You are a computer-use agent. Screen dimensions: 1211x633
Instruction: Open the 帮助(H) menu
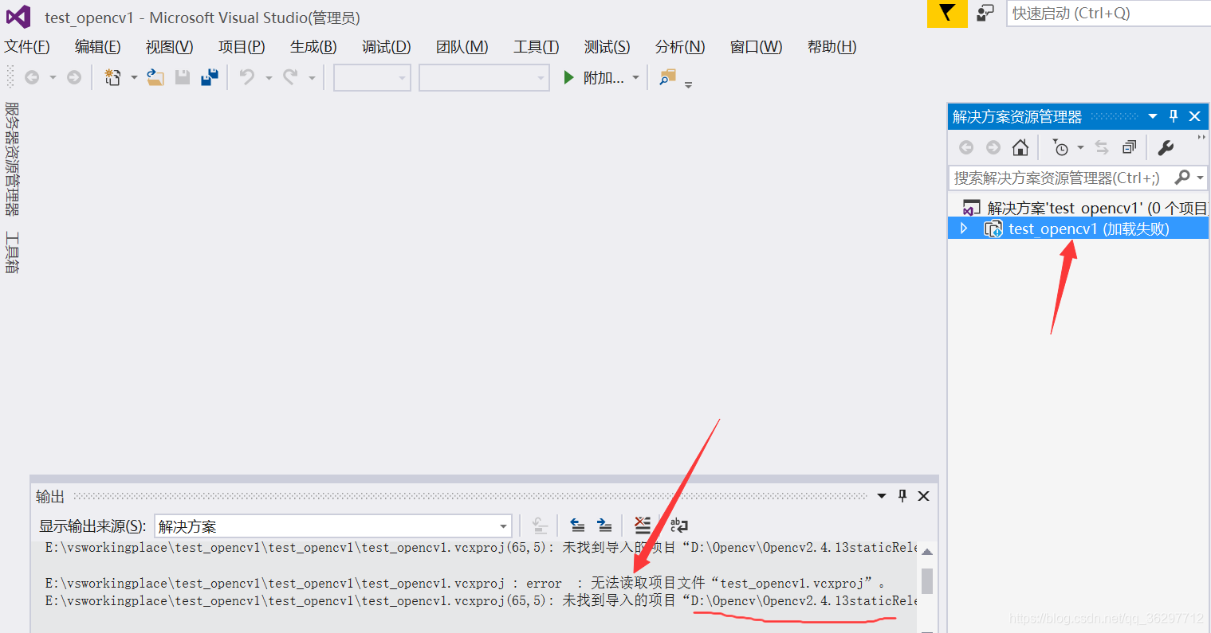pyautogui.click(x=832, y=47)
